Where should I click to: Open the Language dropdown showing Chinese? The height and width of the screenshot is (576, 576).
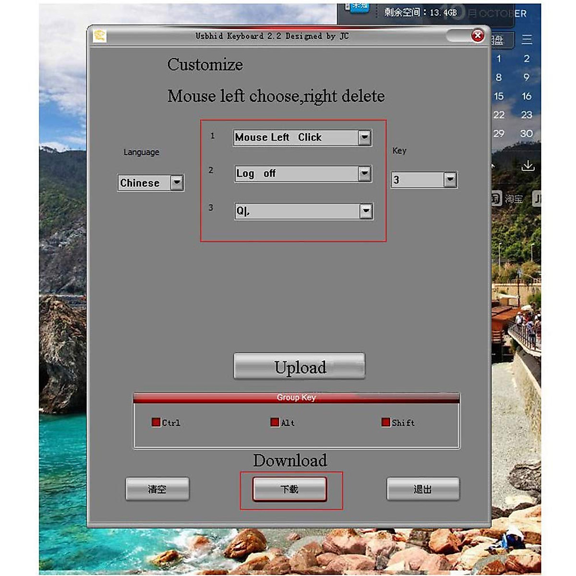pyautogui.click(x=177, y=183)
